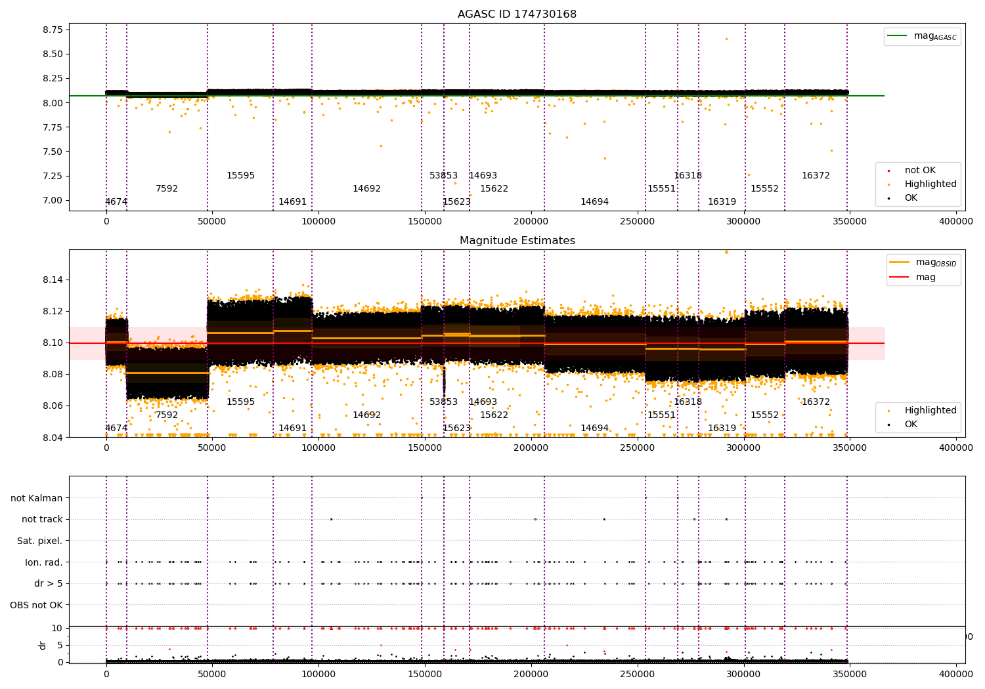Select obsid label 16319 in top plot
Viewport: 985px width, 689px height.
[722, 202]
